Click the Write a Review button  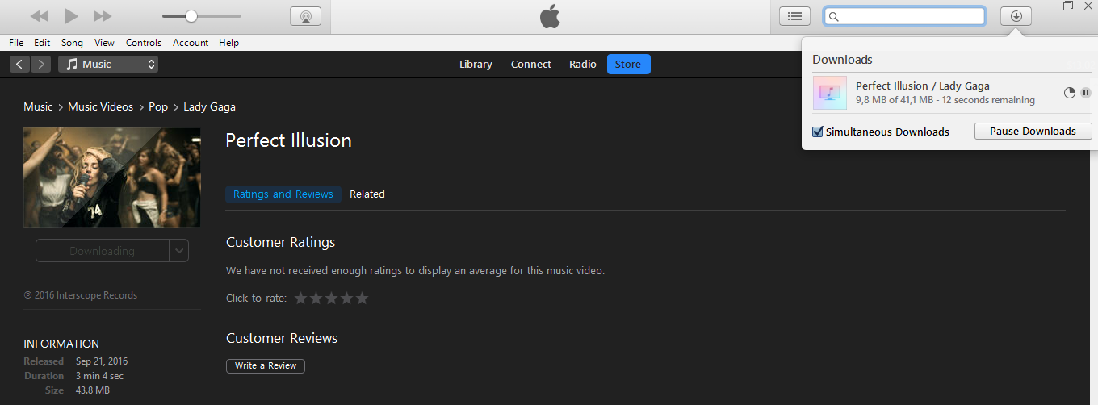coord(266,365)
